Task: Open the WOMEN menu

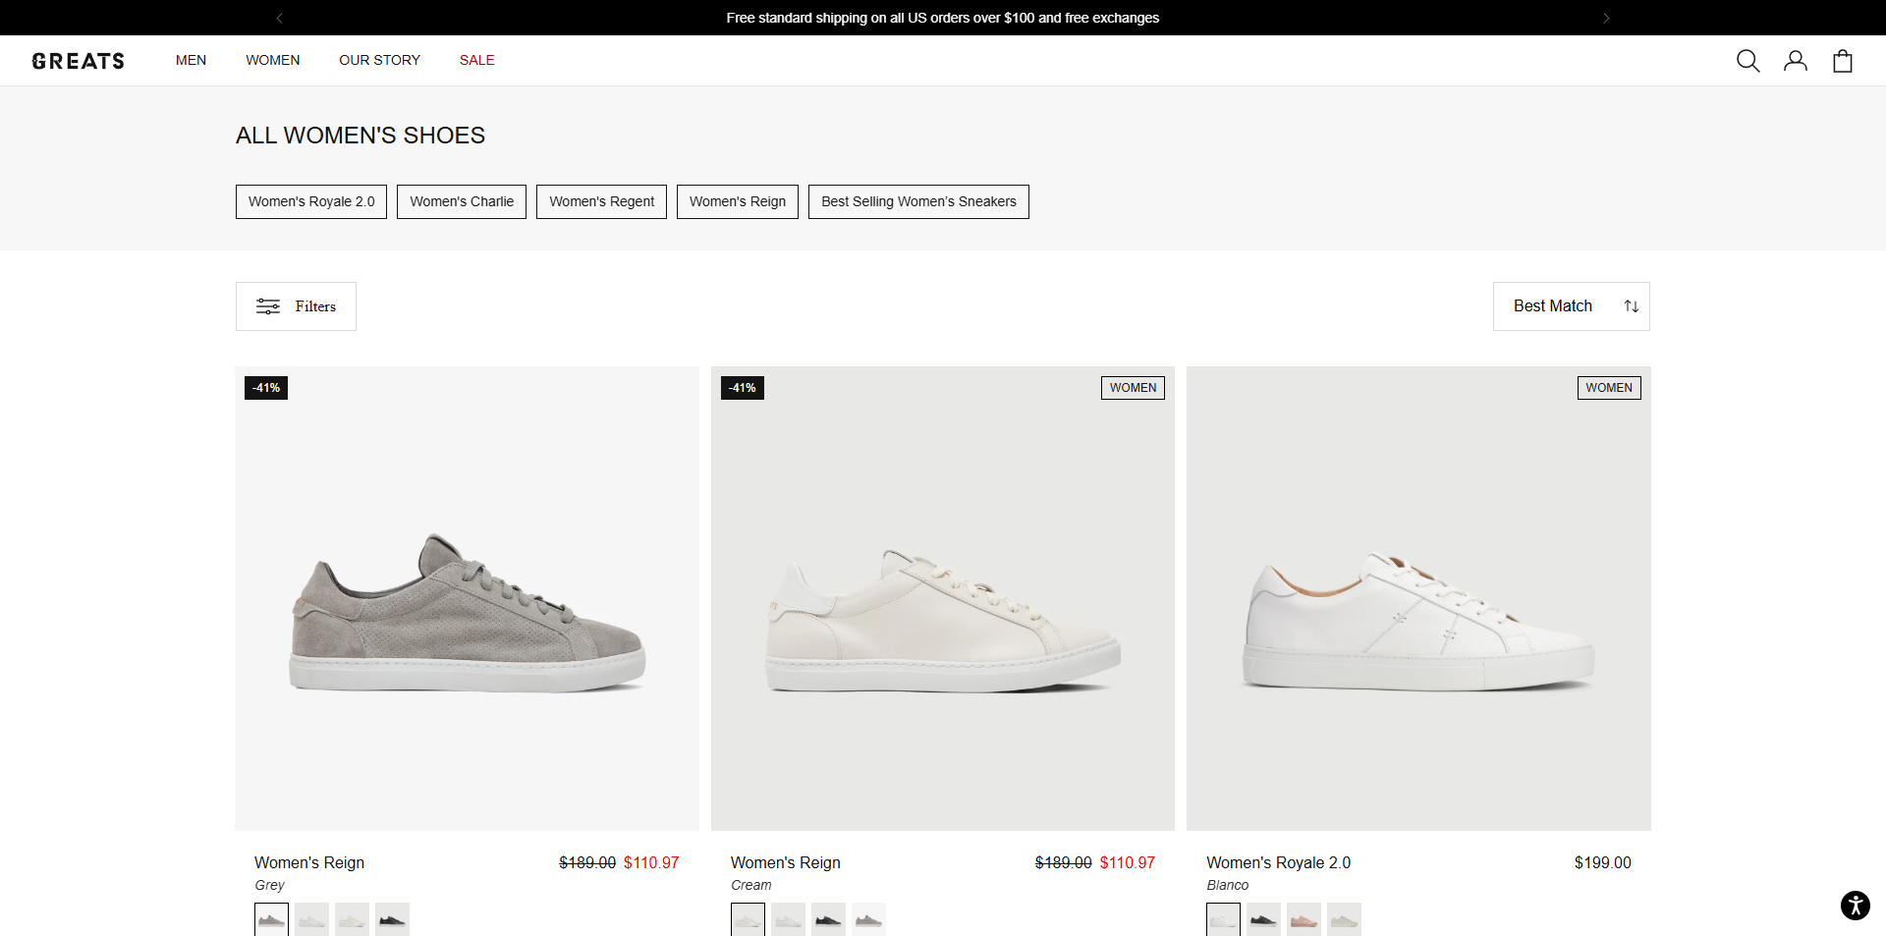Action: coord(273,60)
